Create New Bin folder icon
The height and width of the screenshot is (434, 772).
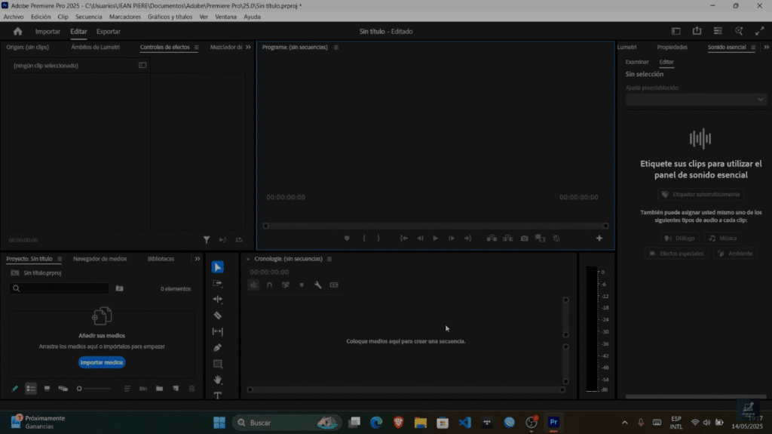160,389
